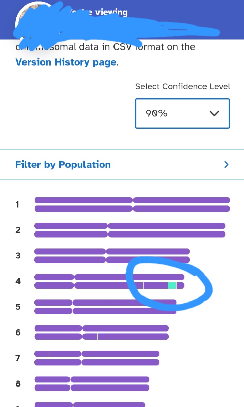244x407 pixels.
Task: Open the Version History page link
Action: tap(65, 62)
